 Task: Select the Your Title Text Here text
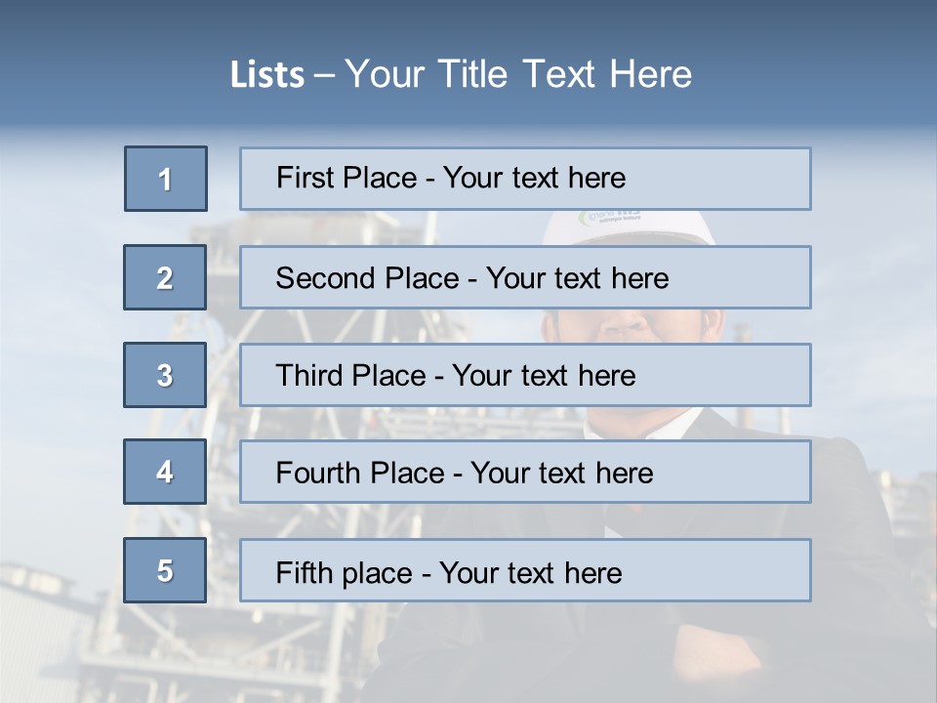point(518,74)
